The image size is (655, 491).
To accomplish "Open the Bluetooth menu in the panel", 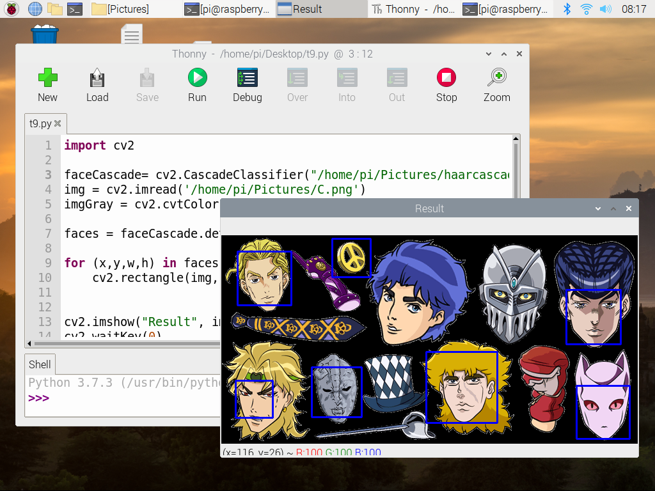I will click(567, 9).
